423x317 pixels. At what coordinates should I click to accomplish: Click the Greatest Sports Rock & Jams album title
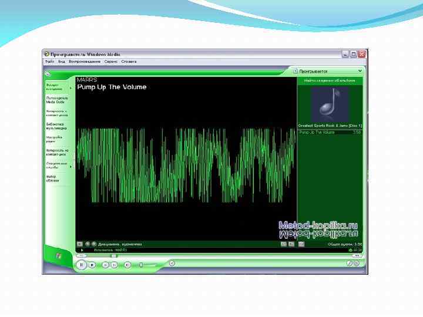[x=330, y=126]
